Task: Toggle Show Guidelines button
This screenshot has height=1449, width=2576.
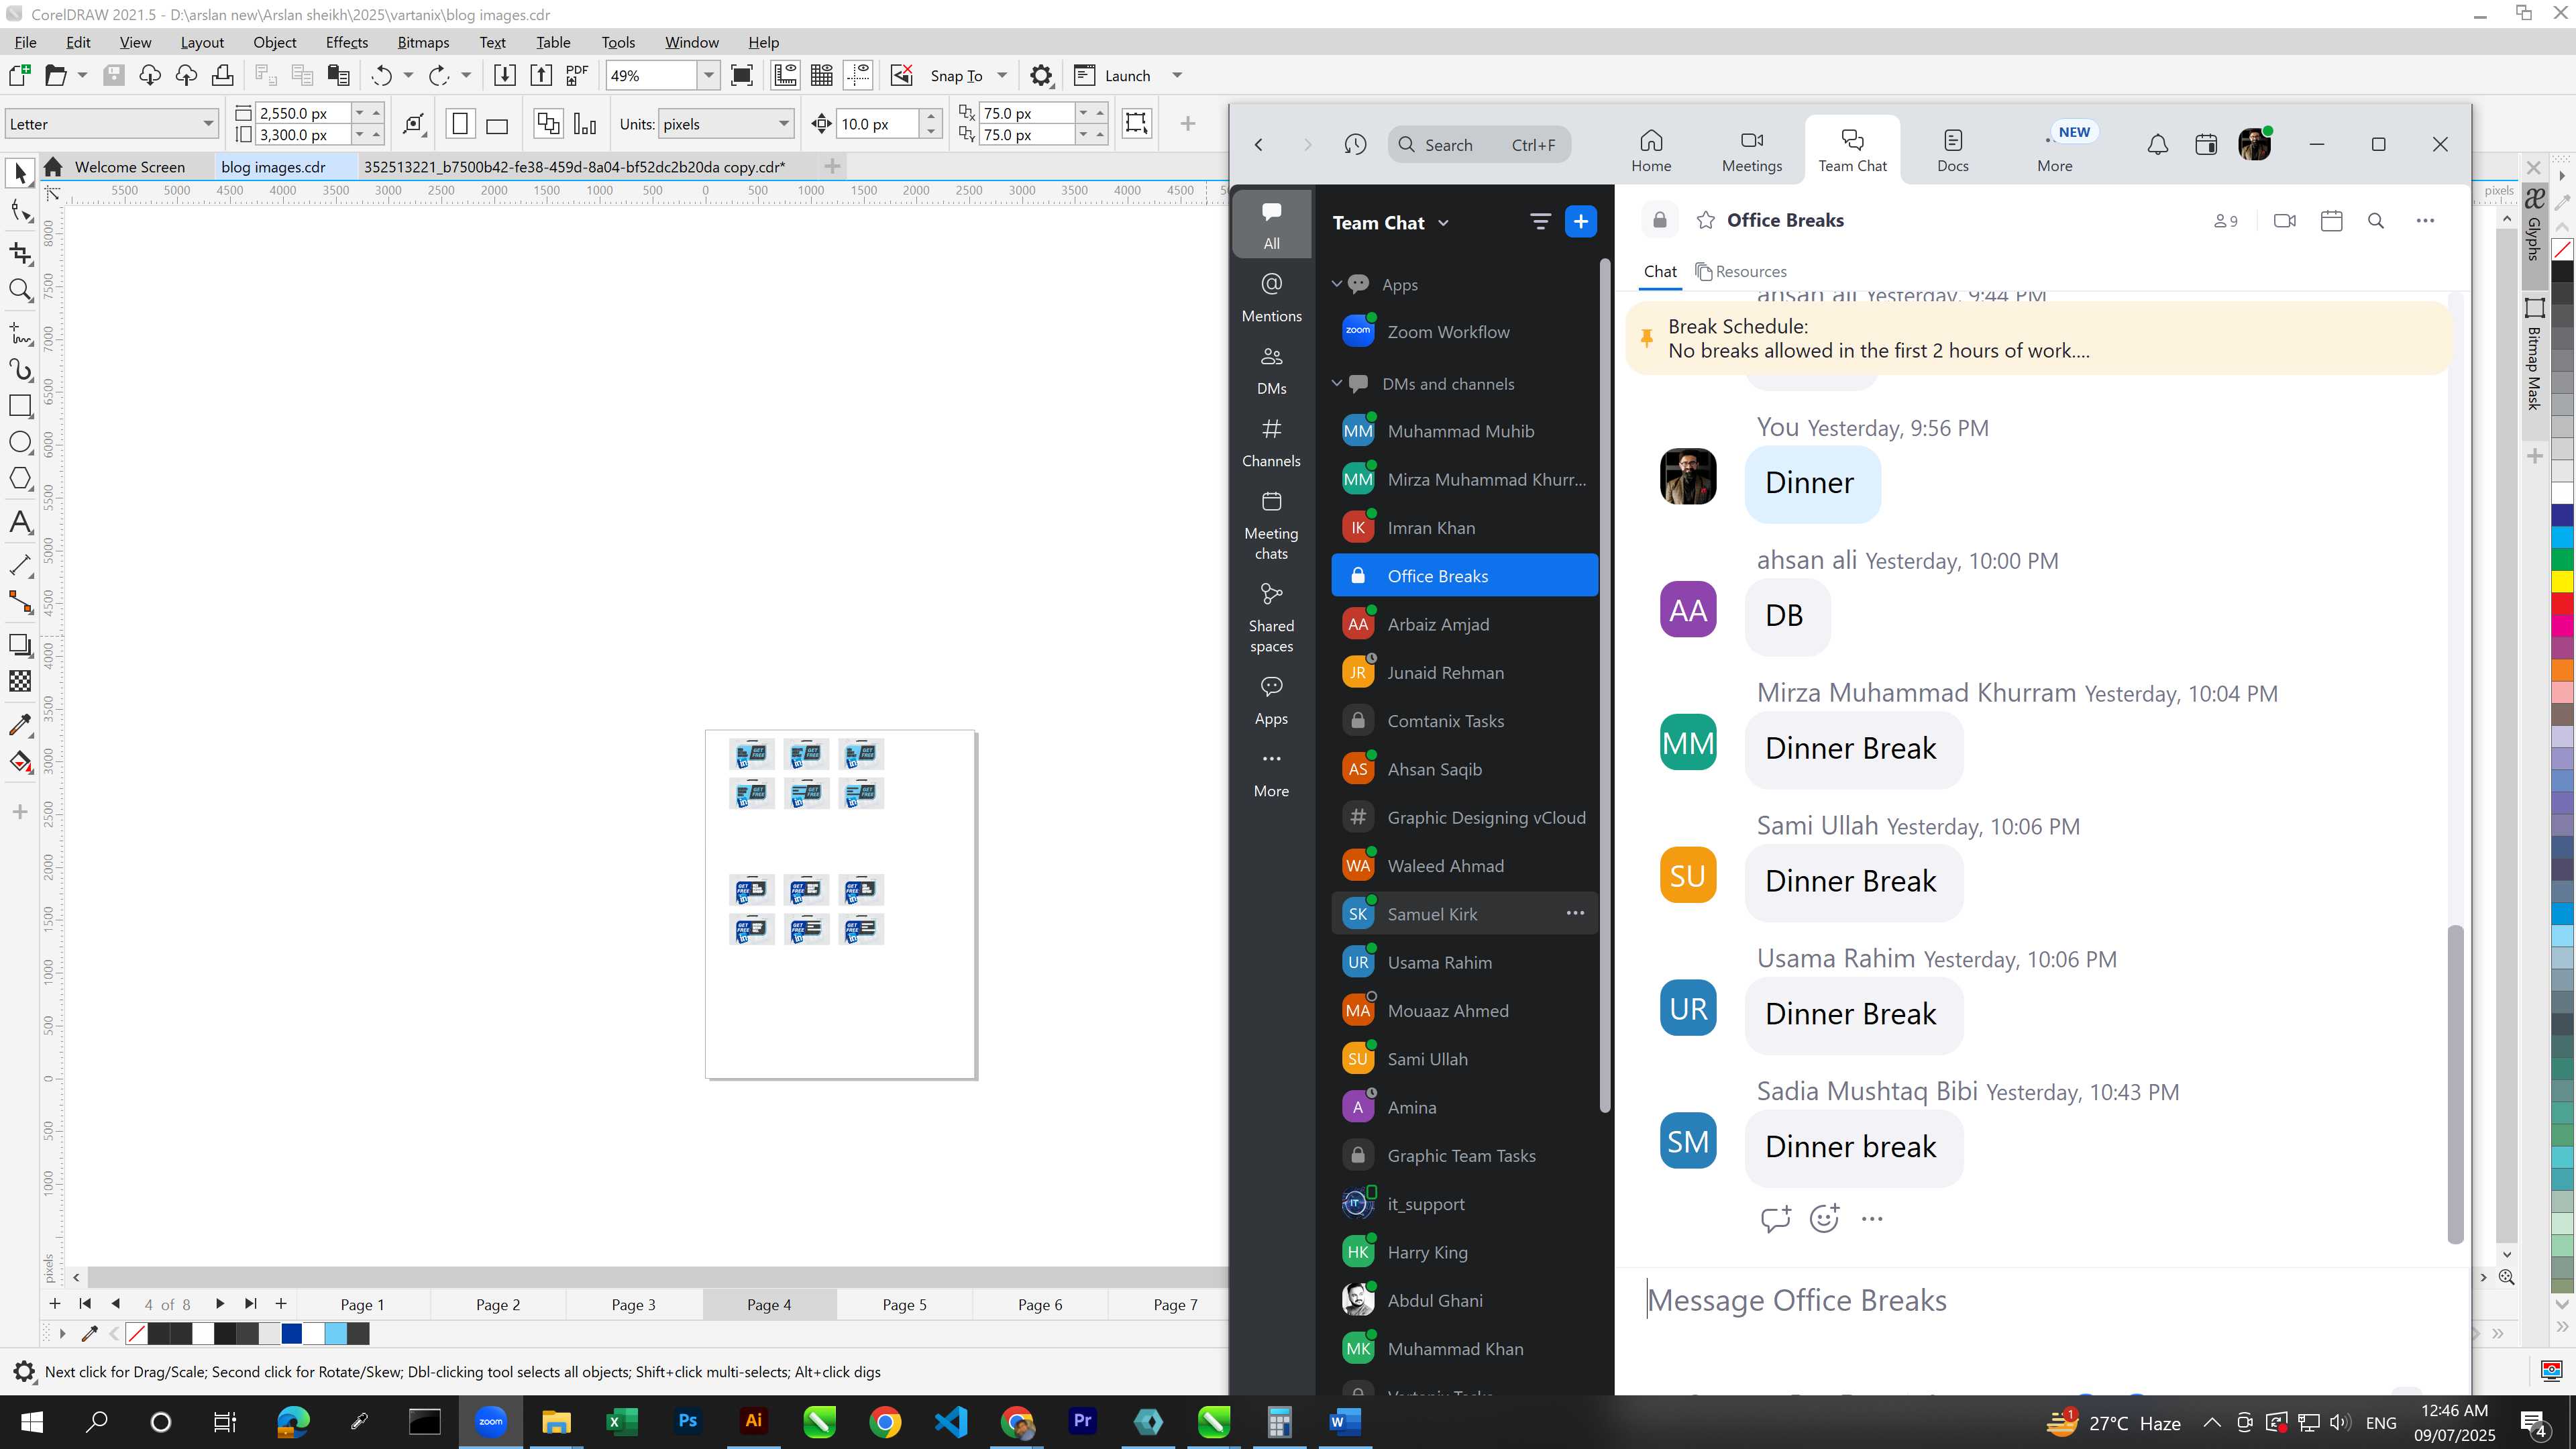Action: [x=859, y=75]
